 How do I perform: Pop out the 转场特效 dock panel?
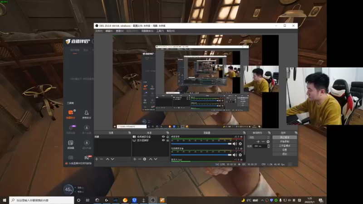tap(269, 133)
